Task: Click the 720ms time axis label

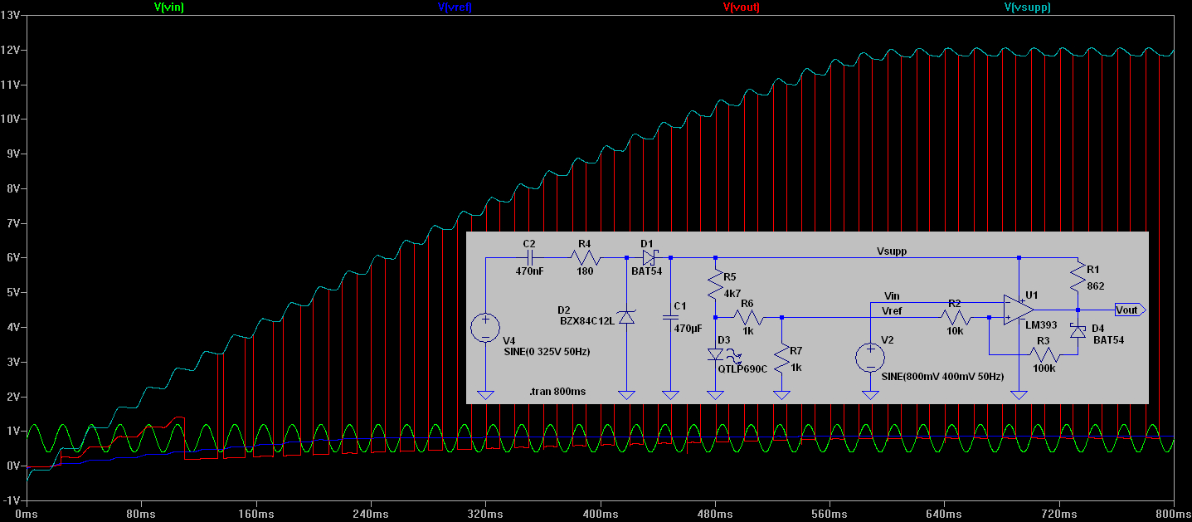Action: click(x=1058, y=515)
